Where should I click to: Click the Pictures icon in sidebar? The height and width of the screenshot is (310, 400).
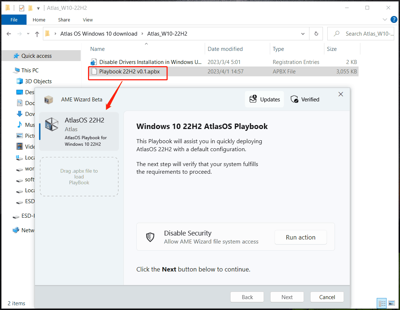point(20,136)
